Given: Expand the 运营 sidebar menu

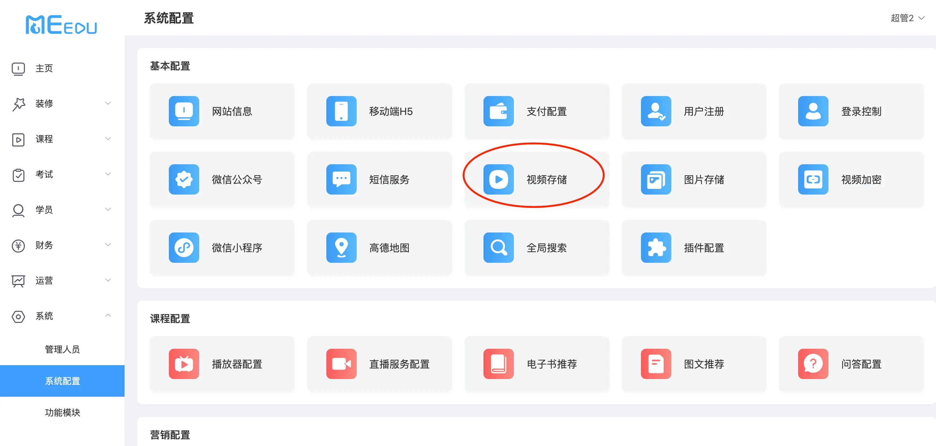Looking at the screenshot, I should coord(62,280).
